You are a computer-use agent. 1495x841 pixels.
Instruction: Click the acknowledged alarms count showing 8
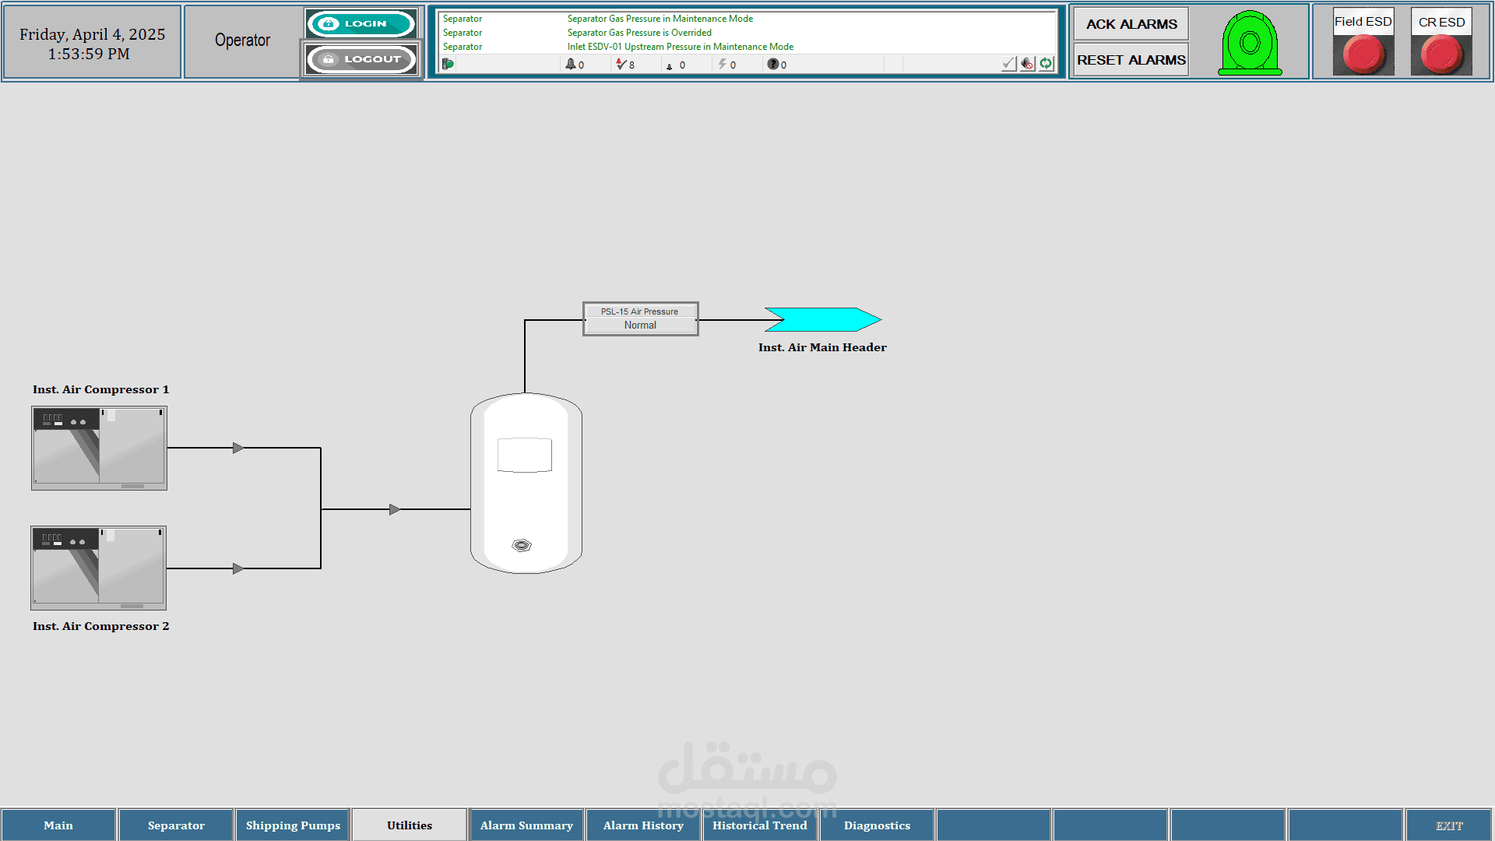[625, 65]
